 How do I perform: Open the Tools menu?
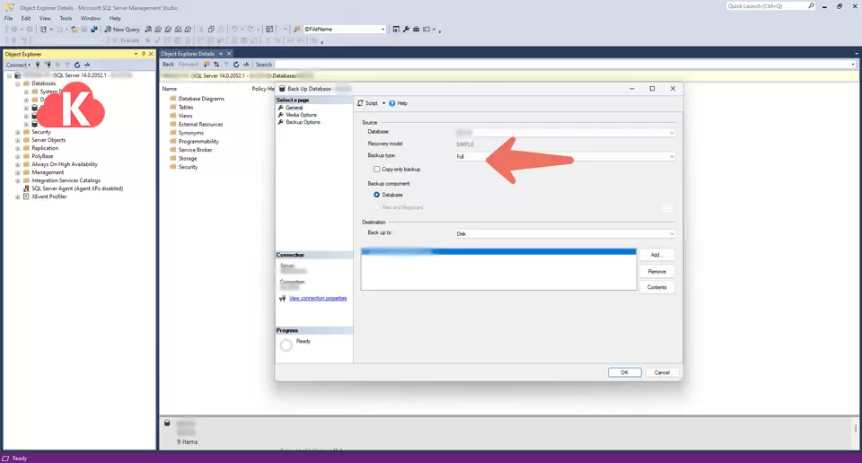coord(66,18)
